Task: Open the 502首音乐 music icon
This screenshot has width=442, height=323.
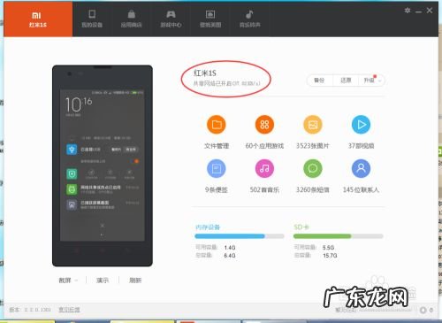Action: [264, 168]
